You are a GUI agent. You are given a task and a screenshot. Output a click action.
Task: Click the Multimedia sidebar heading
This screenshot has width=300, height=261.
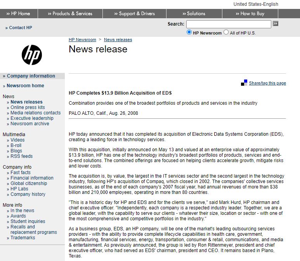[x=14, y=135]
